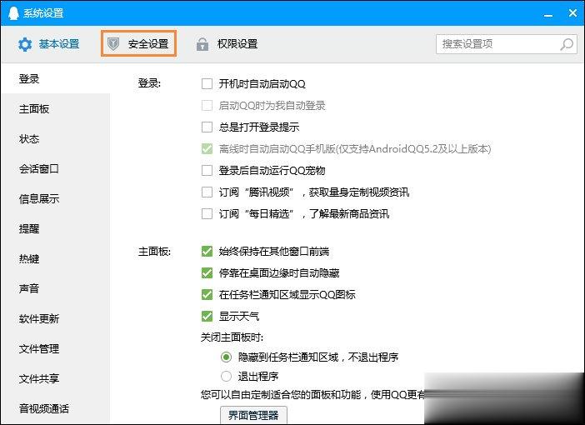Select 状态 in the sidebar
The width and height of the screenshot is (585, 425).
click(56, 139)
